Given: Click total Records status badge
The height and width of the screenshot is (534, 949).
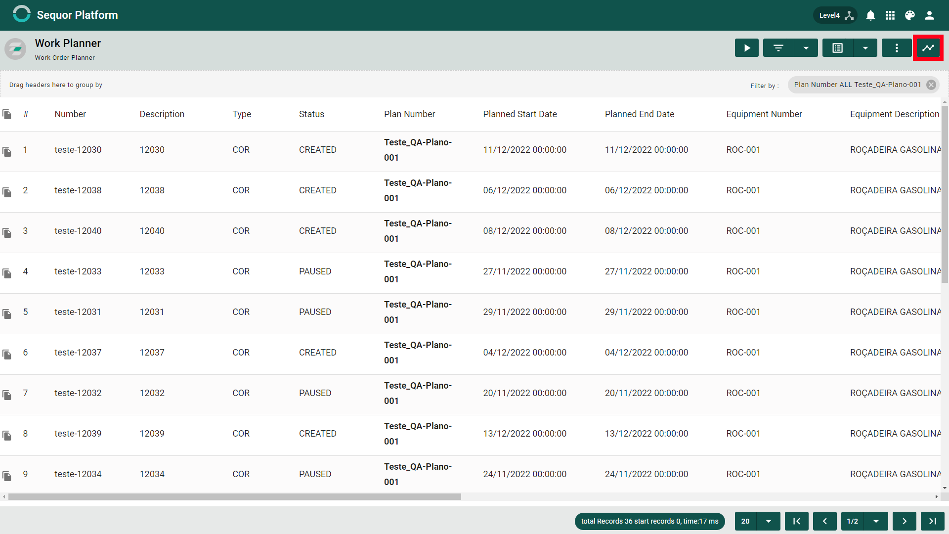Looking at the screenshot, I should click(x=650, y=521).
